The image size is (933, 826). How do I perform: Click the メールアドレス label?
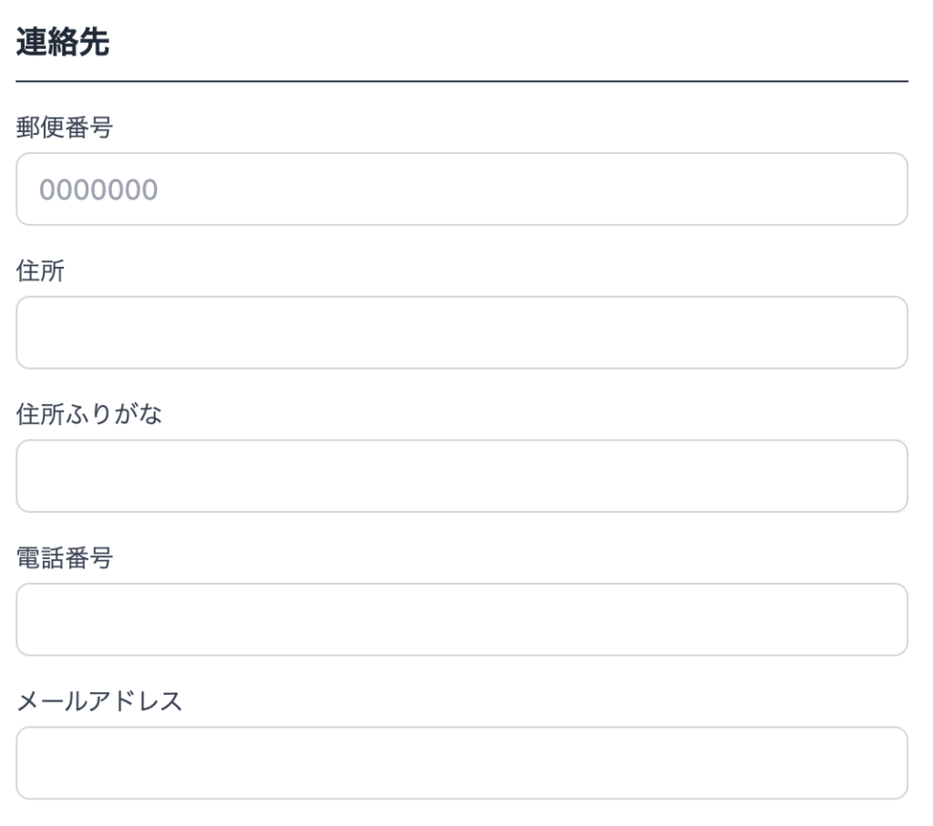pos(100,701)
